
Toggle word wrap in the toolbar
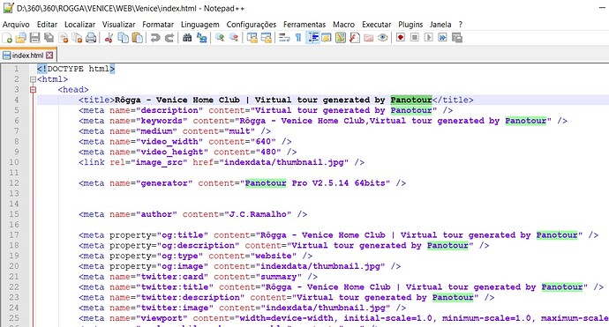[x=284, y=38]
